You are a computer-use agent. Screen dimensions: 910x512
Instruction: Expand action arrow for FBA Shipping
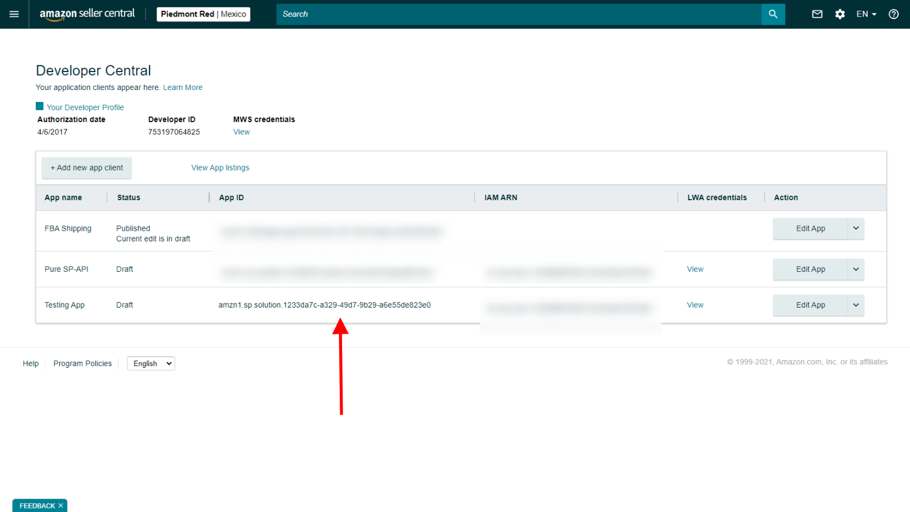click(x=856, y=228)
